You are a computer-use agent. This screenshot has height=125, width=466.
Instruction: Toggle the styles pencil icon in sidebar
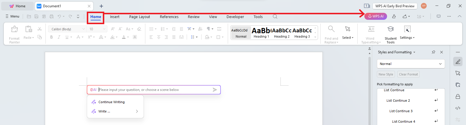[x=458, y=61]
